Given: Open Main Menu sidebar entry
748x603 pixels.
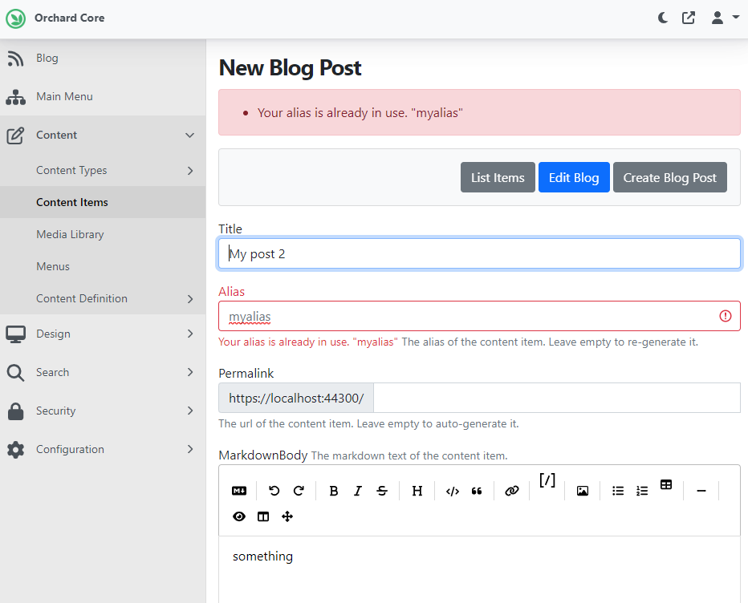Looking at the screenshot, I should point(64,97).
